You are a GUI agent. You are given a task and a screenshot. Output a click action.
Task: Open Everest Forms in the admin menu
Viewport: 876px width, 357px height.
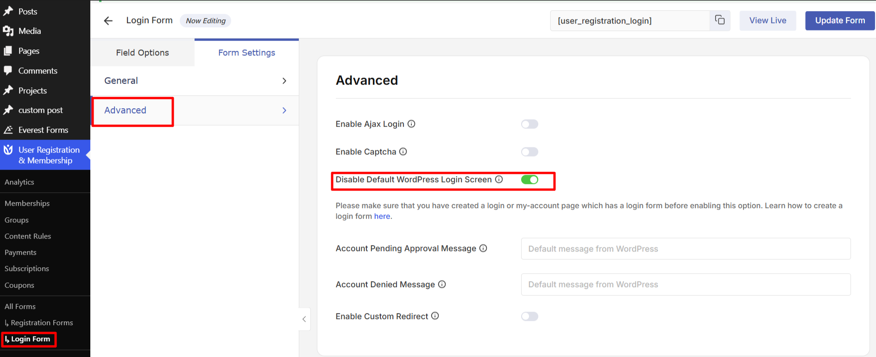pos(44,130)
